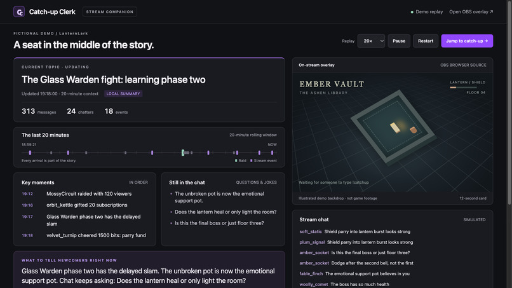Click the NOW label on the timeline
The height and width of the screenshot is (288, 512).
[x=272, y=144]
